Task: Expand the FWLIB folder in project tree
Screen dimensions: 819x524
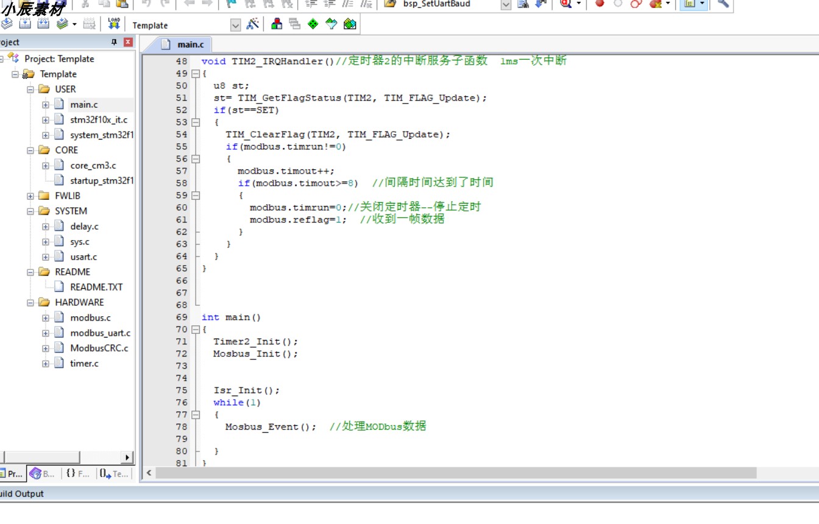Action: 30,196
